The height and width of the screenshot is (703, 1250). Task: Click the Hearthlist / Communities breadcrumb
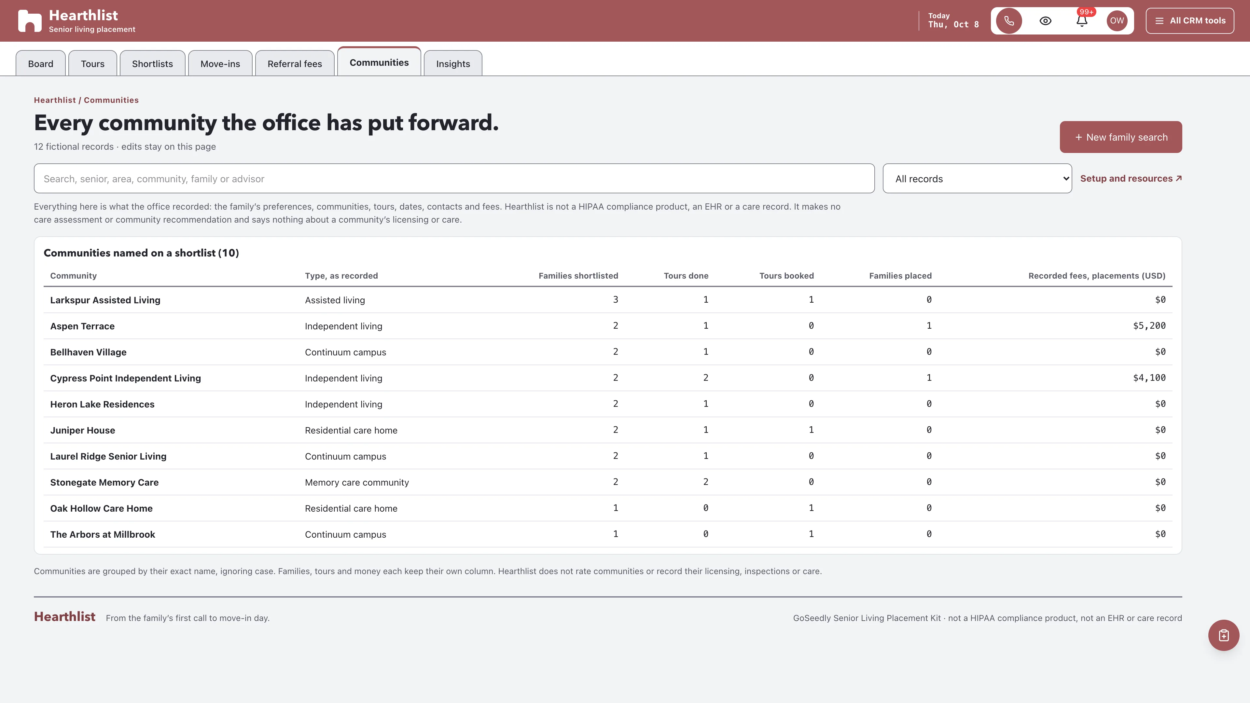click(86, 100)
